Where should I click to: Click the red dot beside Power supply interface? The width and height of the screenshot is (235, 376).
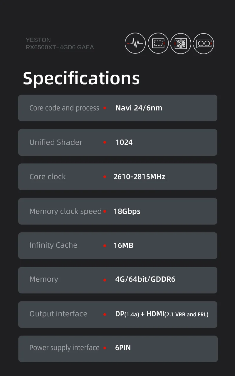point(105,348)
